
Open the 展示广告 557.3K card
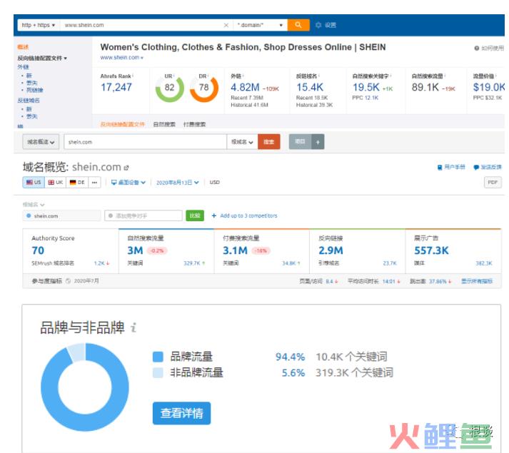pyautogui.click(x=453, y=251)
